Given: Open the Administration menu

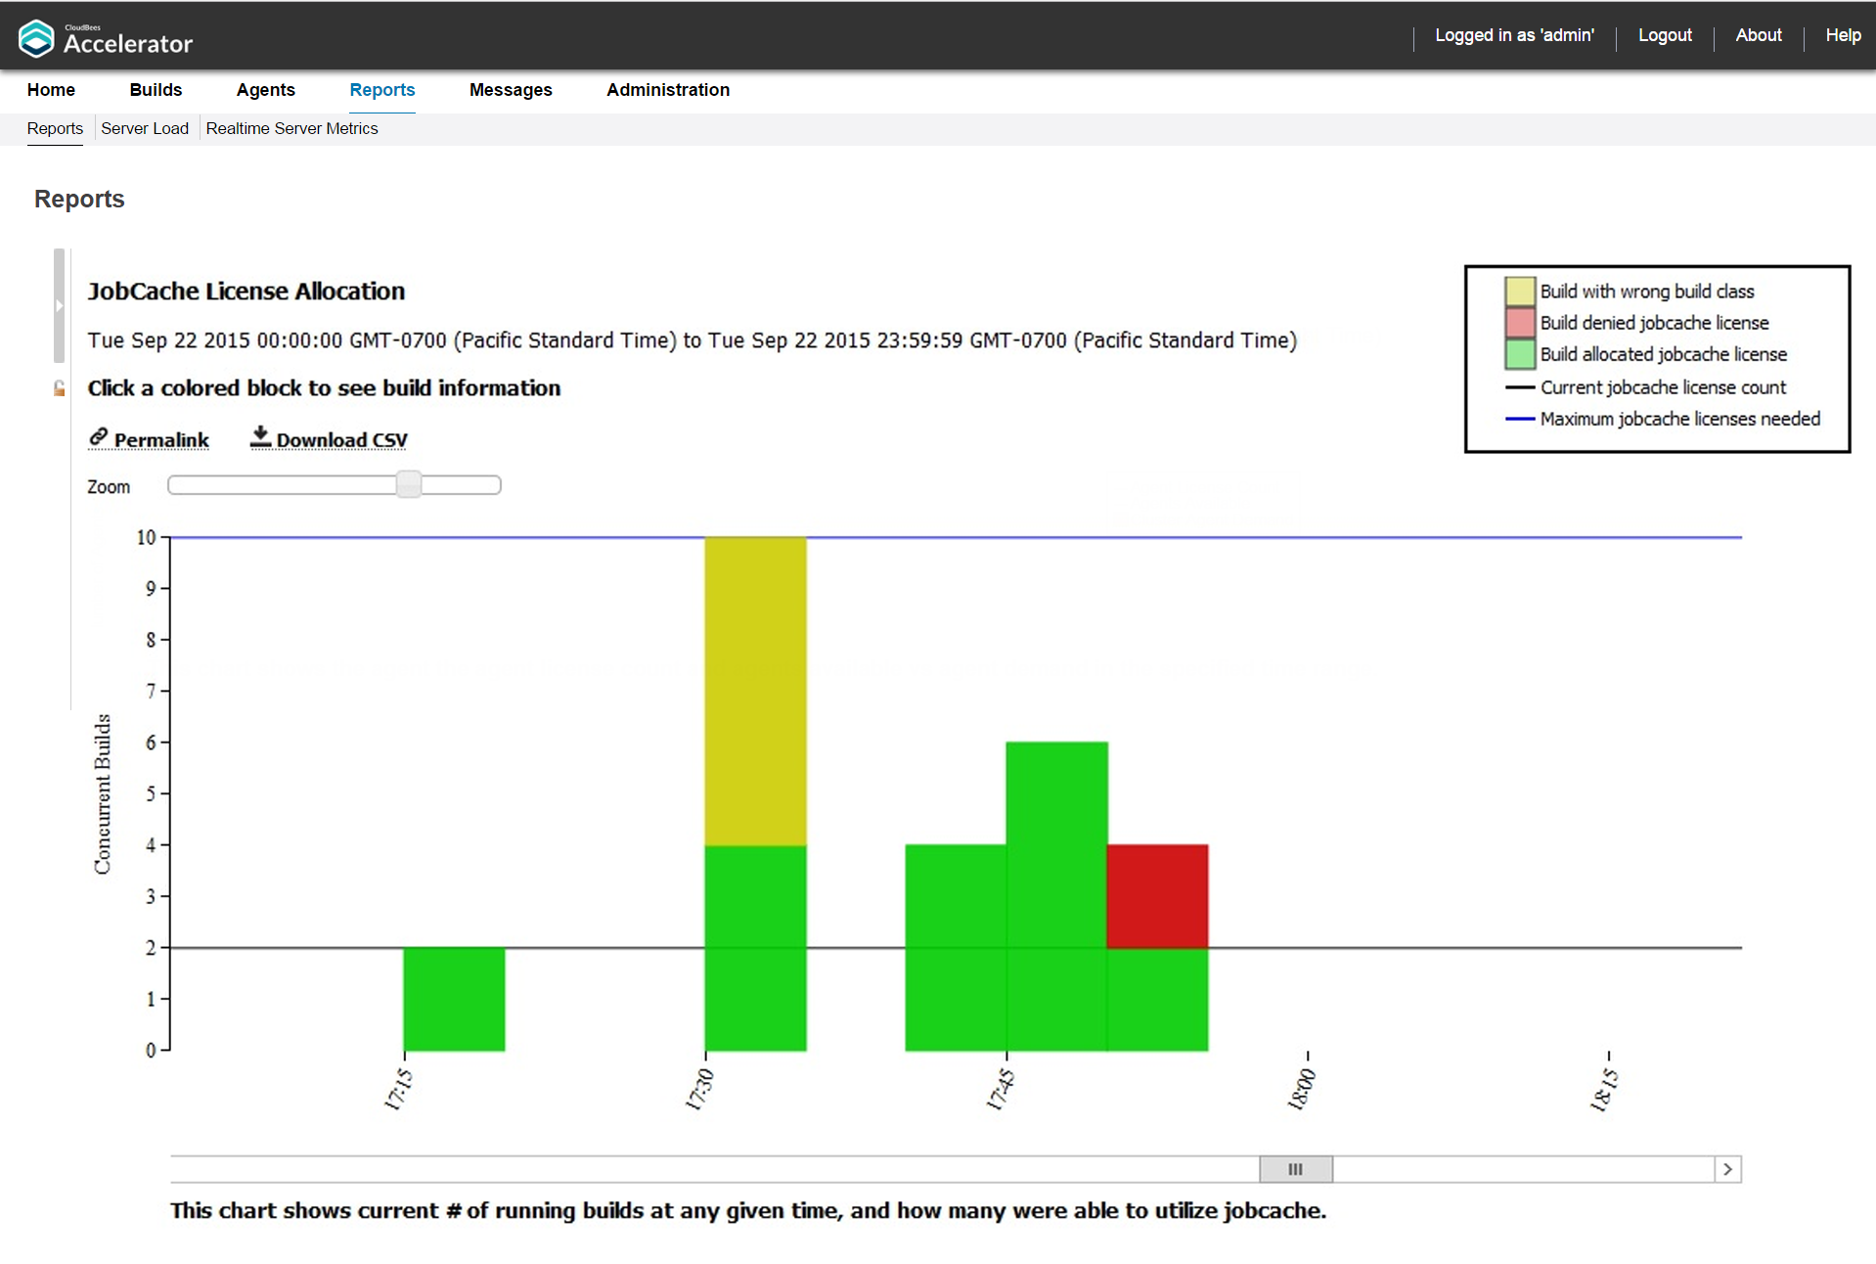Looking at the screenshot, I should [668, 90].
